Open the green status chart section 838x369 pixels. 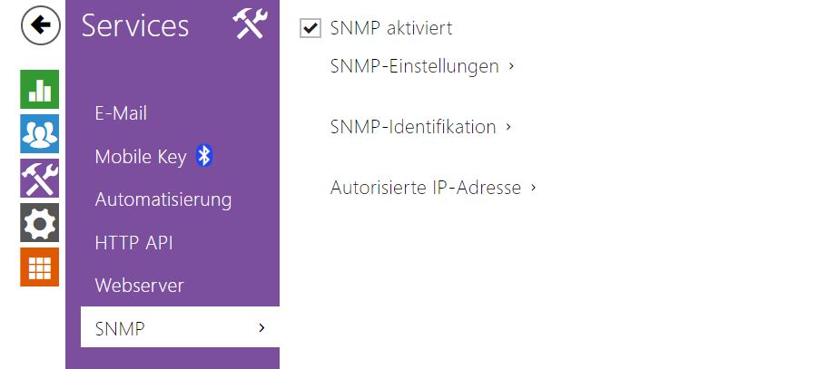click(39, 89)
